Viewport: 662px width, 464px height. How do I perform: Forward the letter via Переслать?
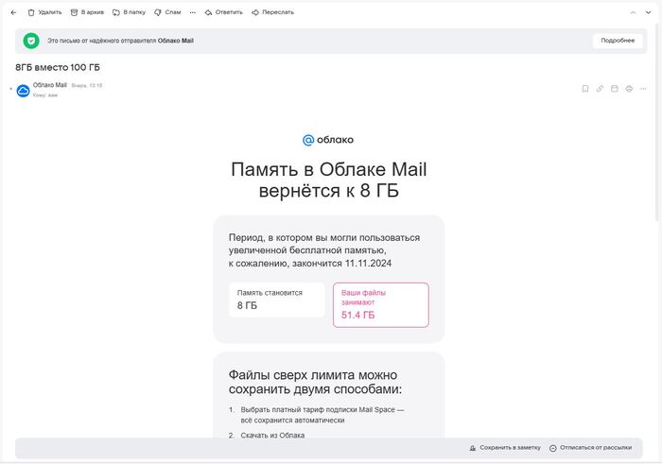click(272, 12)
